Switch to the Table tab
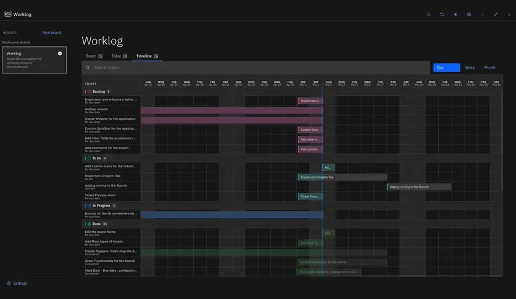This screenshot has height=299, width=516. [119, 56]
